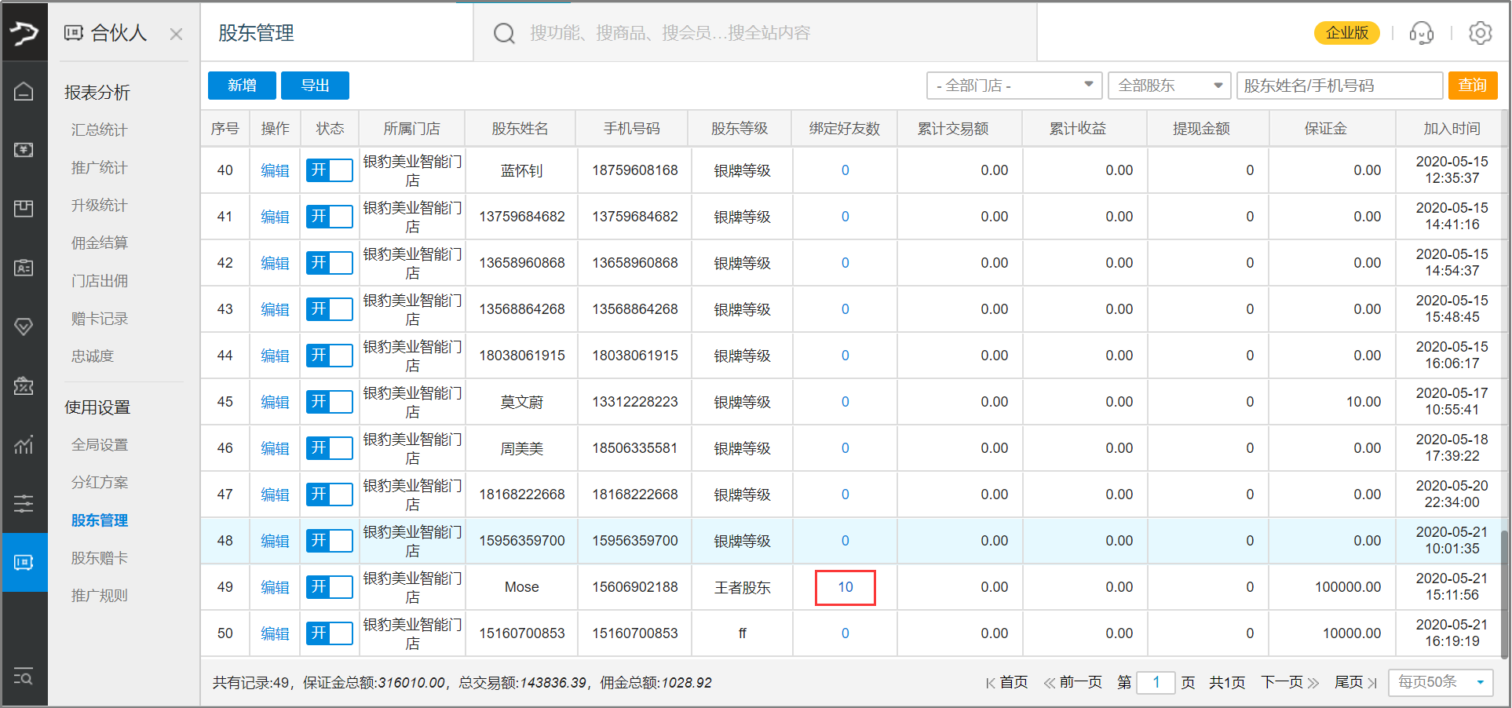Open the 每页50条 page size dropdown
Viewport: 1512px width, 708px height.
[1440, 682]
